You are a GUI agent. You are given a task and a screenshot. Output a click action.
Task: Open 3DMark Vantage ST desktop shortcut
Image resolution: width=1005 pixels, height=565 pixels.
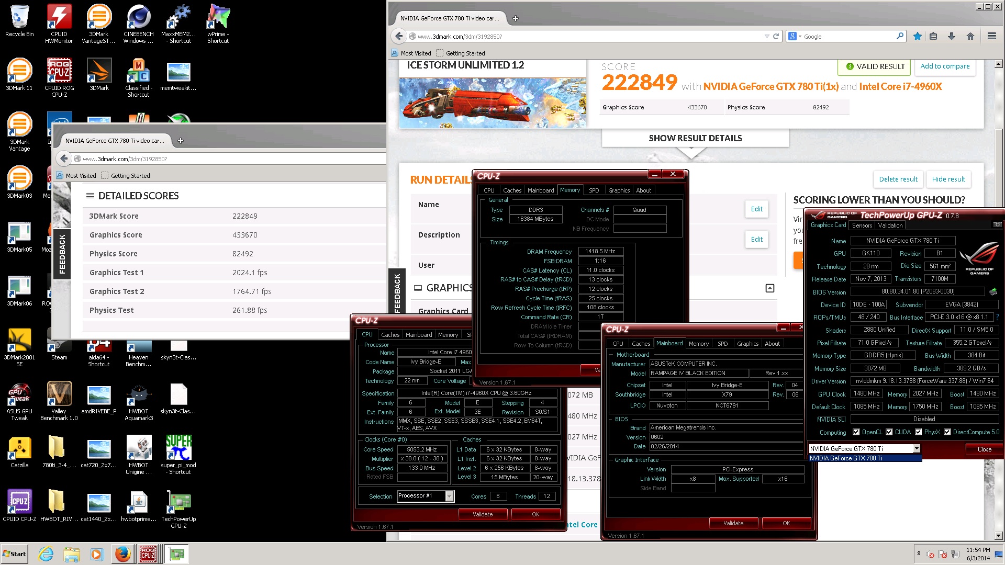coord(99,24)
